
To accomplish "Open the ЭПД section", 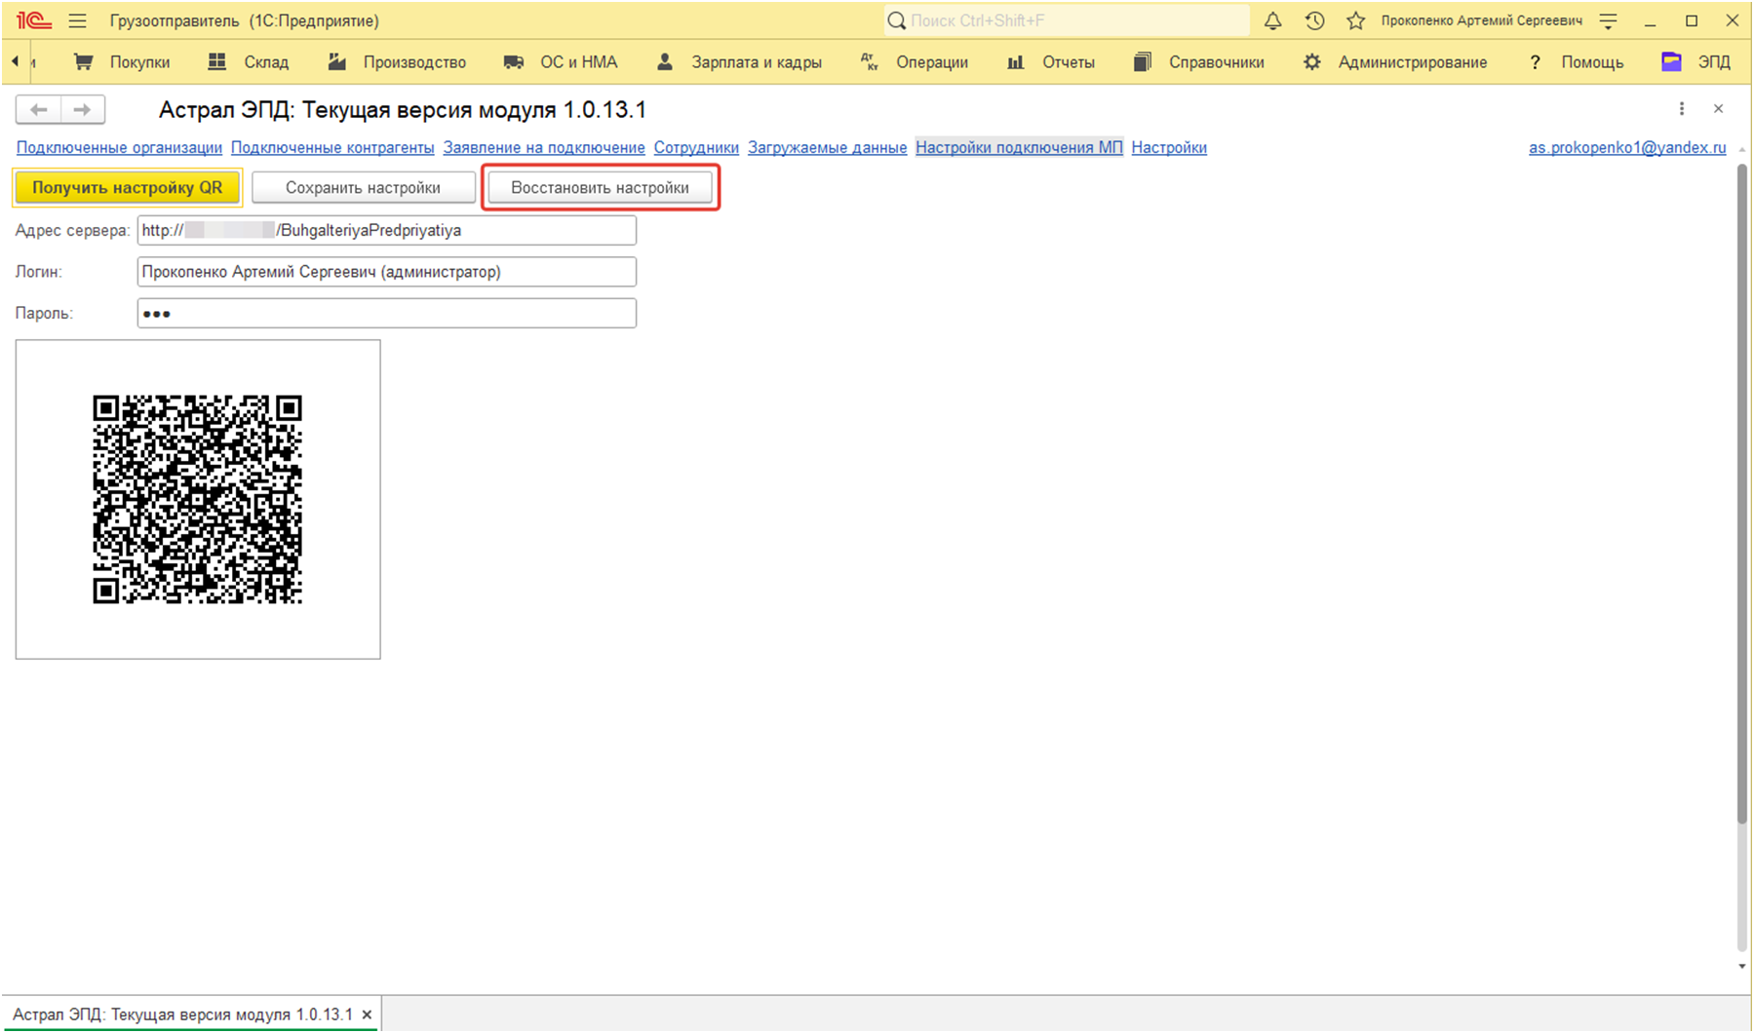I will point(1714,61).
